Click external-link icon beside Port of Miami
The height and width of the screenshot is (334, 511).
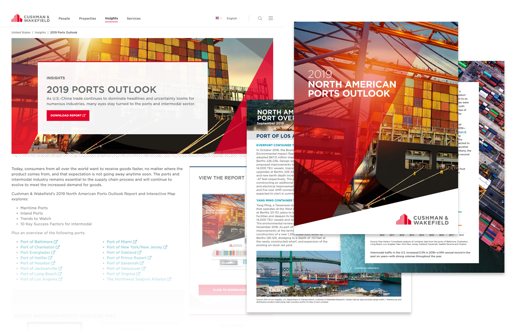coord(135,242)
